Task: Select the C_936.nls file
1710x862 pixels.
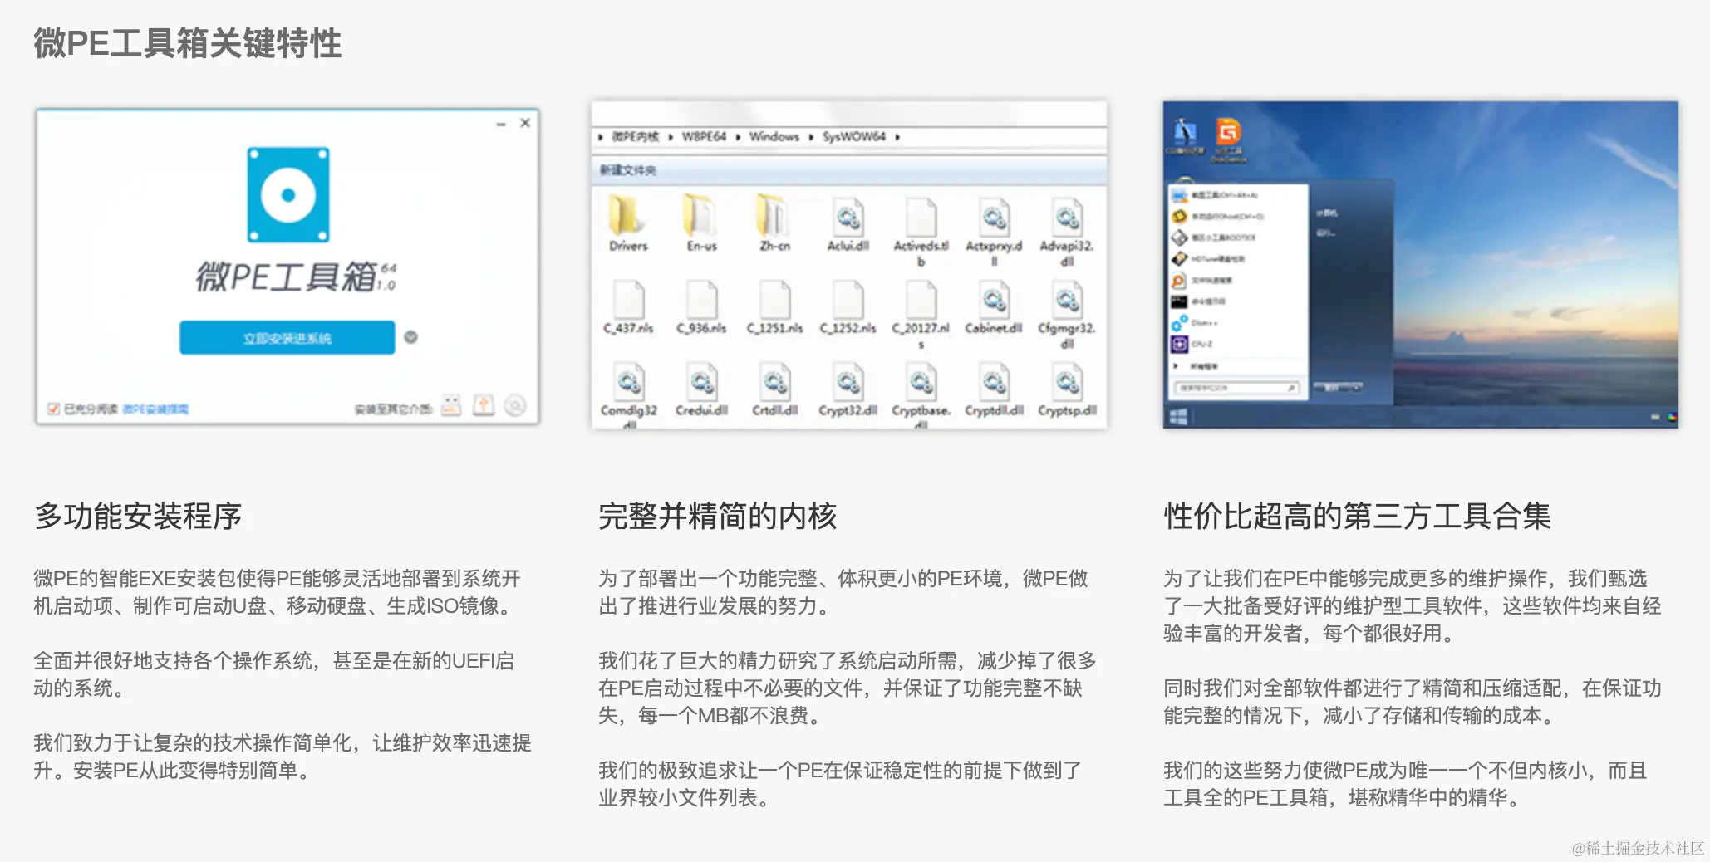Action: (x=701, y=307)
